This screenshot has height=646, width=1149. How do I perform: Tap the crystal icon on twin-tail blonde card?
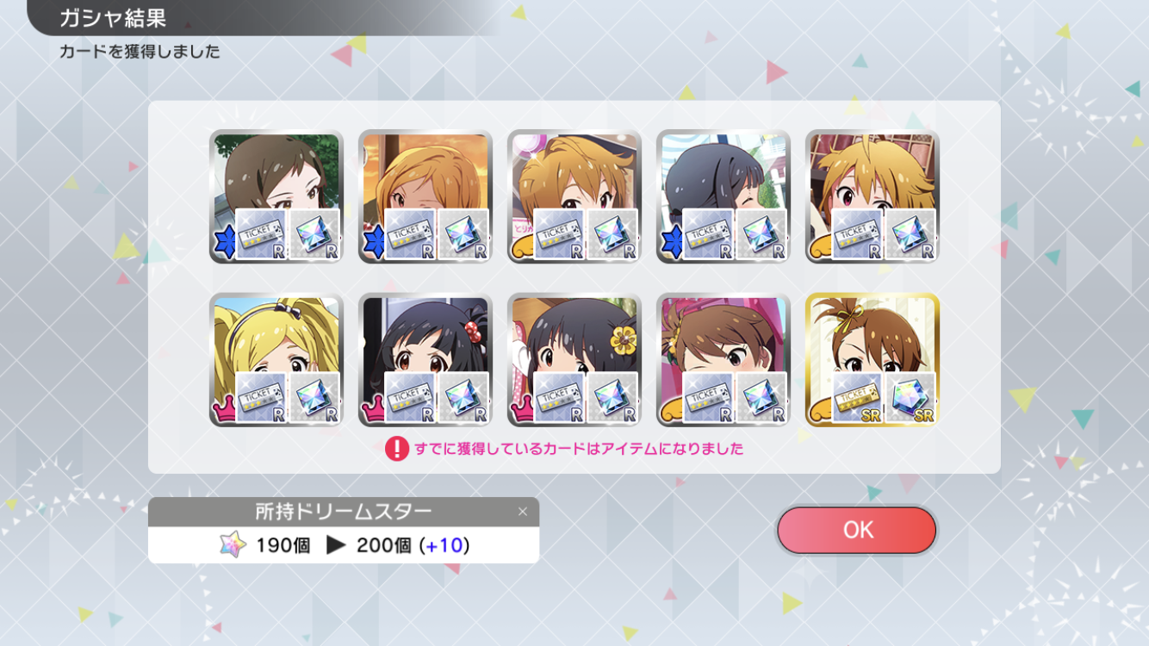[x=314, y=398]
